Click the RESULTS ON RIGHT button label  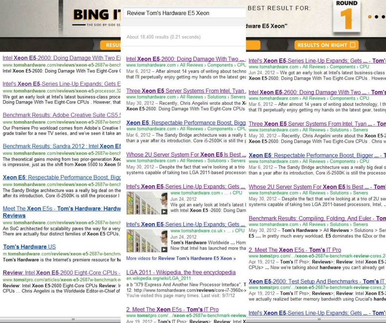(x=322, y=45)
